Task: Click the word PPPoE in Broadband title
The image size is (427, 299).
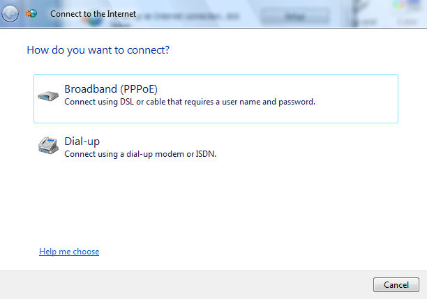Action: pos(139,89)
